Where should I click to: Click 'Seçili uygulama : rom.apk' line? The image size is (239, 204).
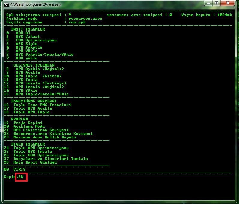[46, 22]
